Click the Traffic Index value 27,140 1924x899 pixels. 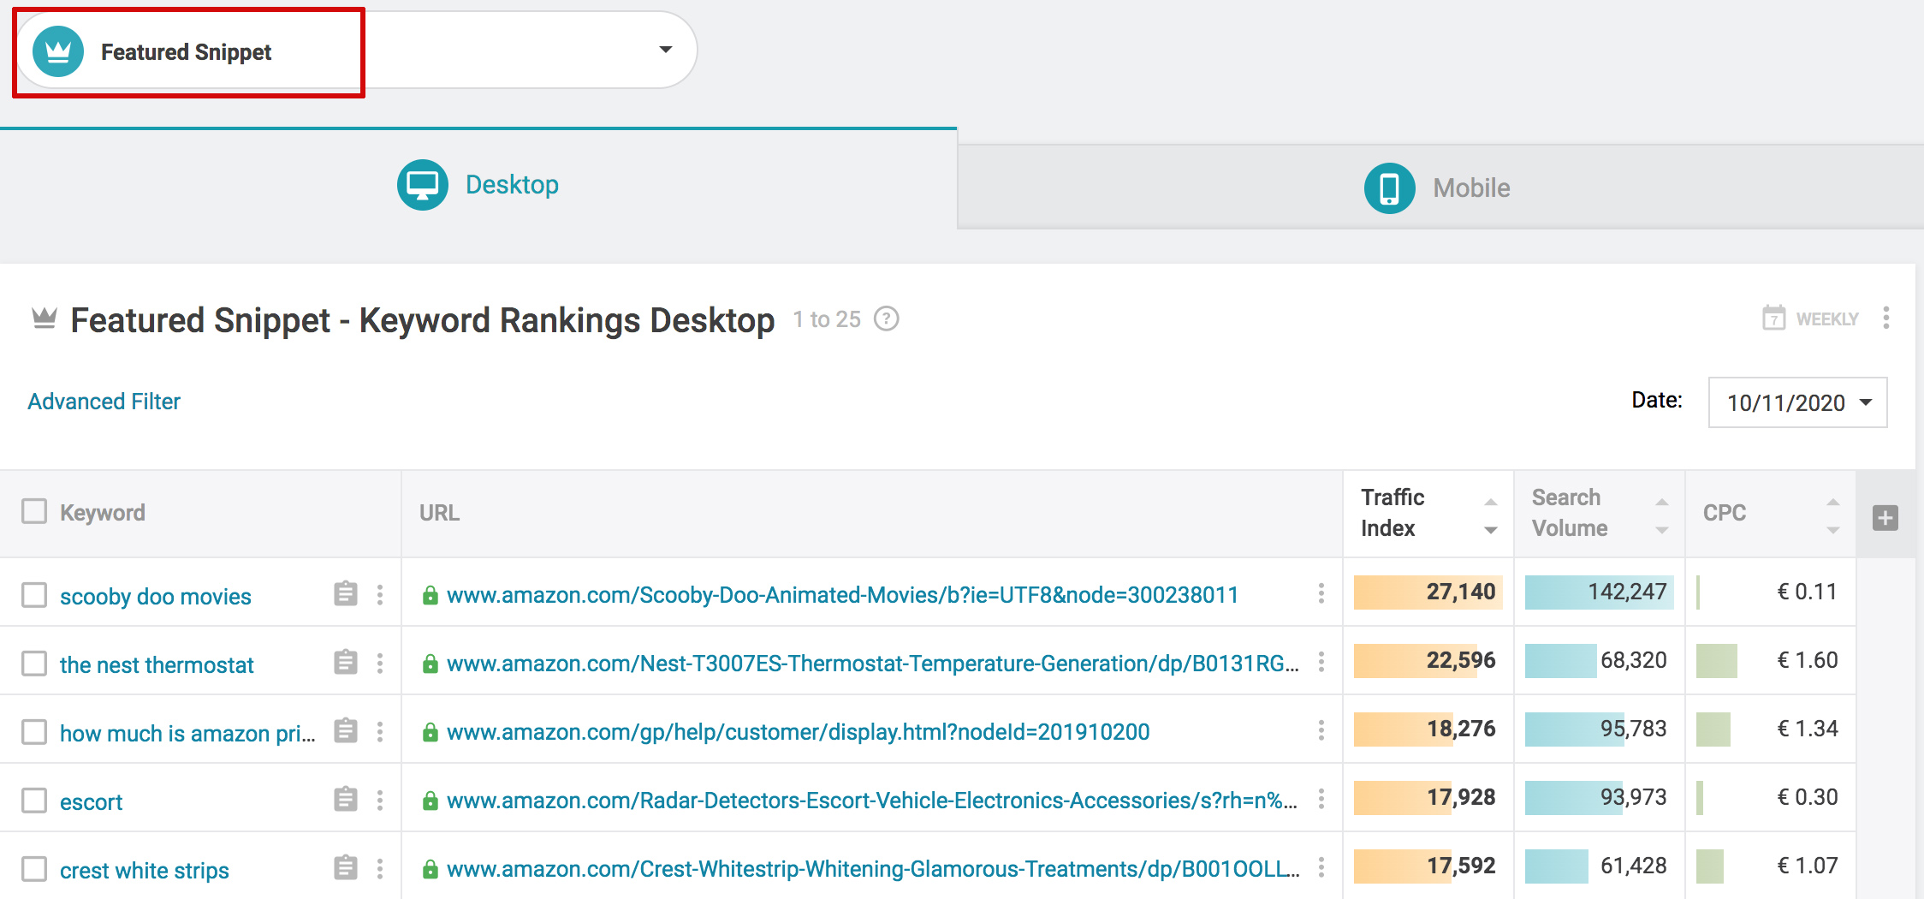tap(1460, 592)
